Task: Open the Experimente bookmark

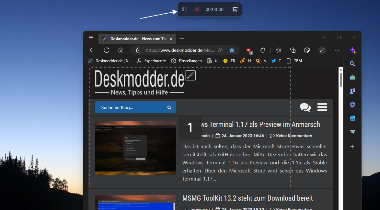Action: tap(152, 61)
